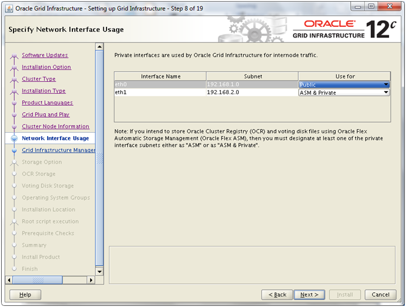Open the ASM & Private dropdown for eth1

[344, 92]
